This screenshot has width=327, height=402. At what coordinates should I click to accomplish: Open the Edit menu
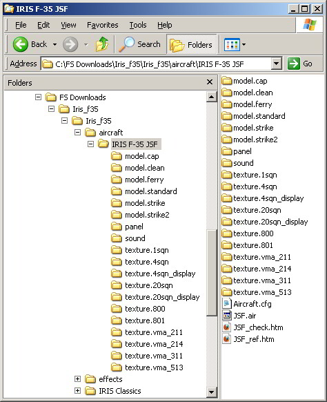pyautogui.click(x=43, y=25)
